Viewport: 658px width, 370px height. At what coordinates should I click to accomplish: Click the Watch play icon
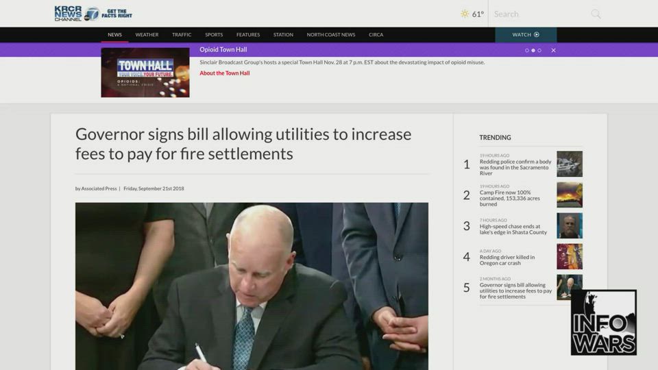click(x=537, y=35)
